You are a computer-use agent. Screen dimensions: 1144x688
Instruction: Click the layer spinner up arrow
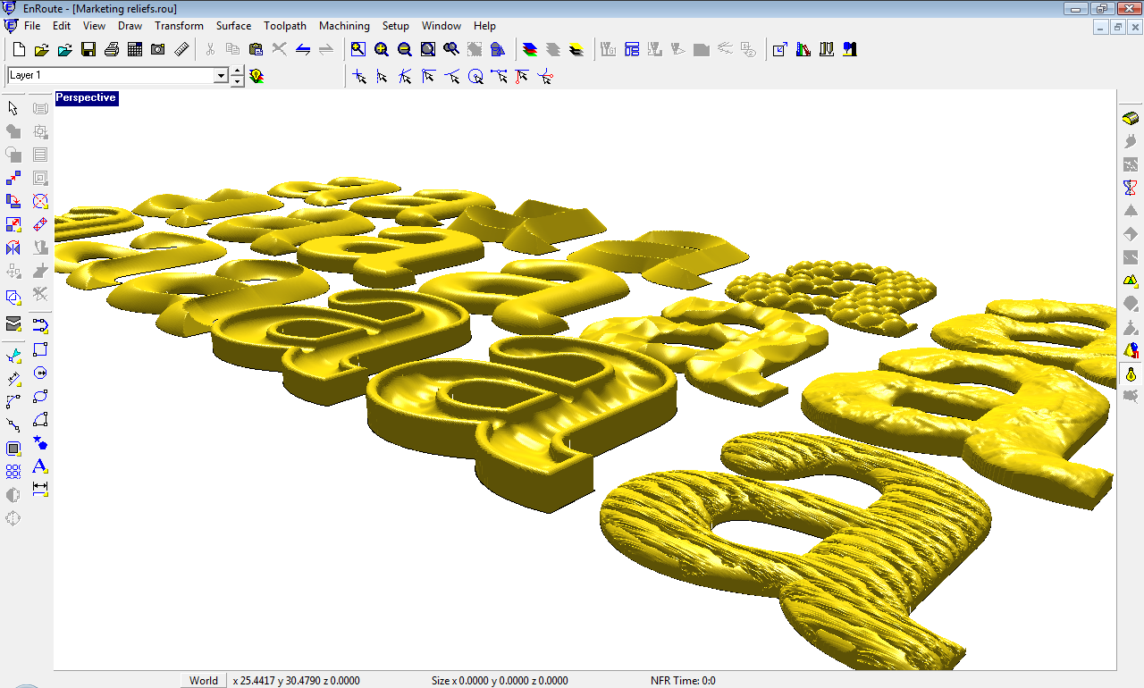tap(236, 71)
